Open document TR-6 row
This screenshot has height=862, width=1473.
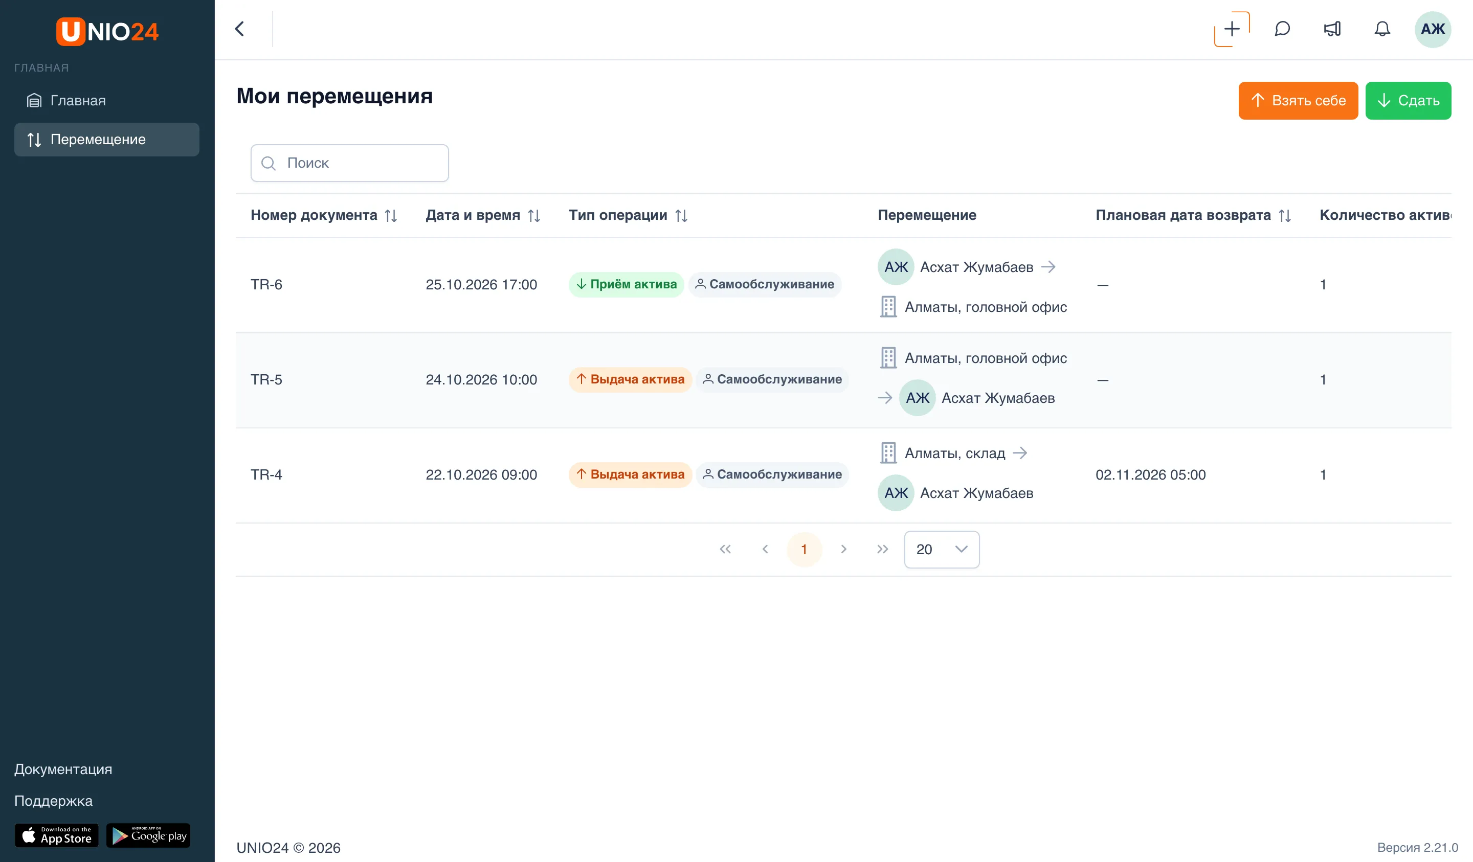843,285
